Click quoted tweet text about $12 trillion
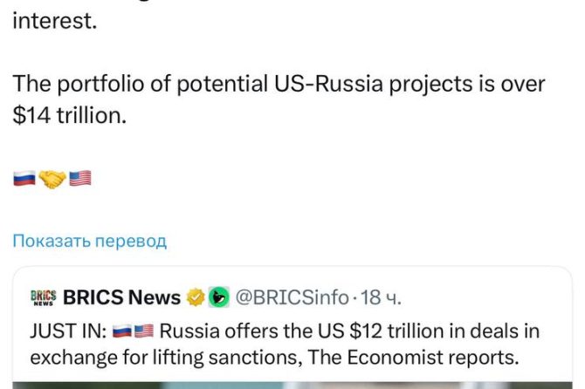585x389 pixels. click(x=349, y=331)
